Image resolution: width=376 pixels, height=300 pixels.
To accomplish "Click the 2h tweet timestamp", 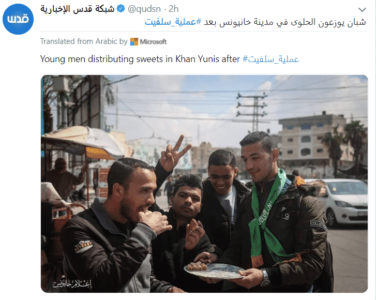I will (x=173, y=9).
